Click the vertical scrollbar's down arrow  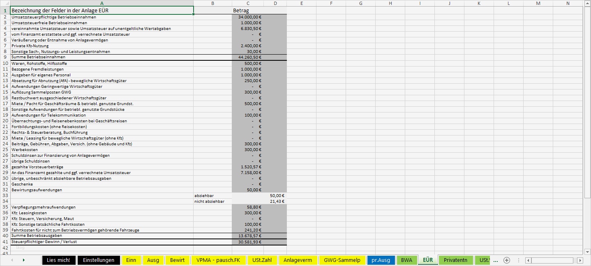pos(587,252)
